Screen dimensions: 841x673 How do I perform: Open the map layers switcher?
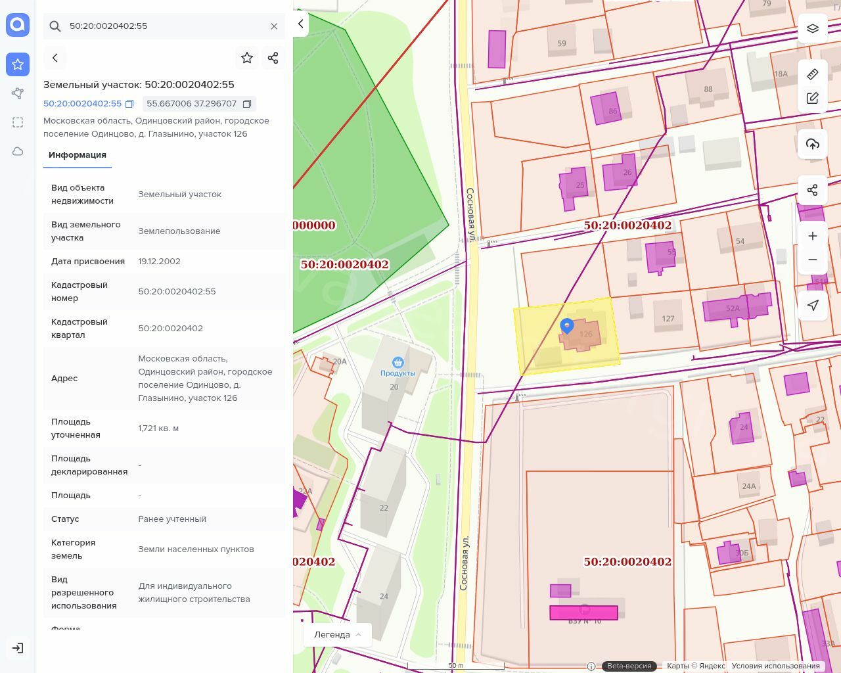[x=813, y=29]
